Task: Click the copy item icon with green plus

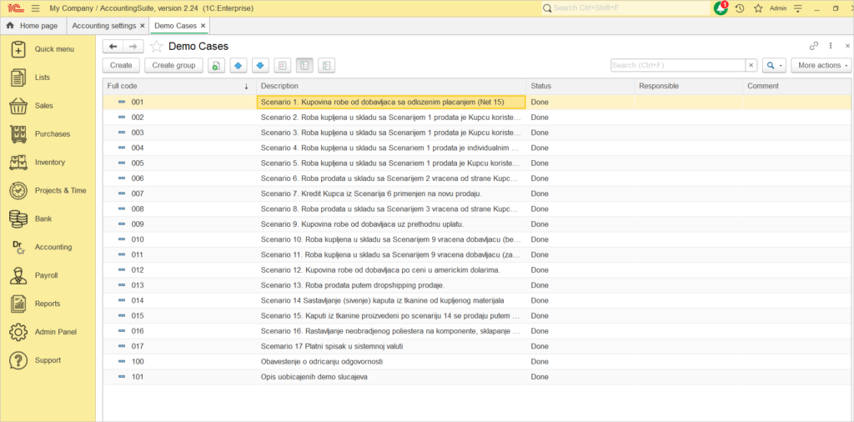Action: point(216,65)
